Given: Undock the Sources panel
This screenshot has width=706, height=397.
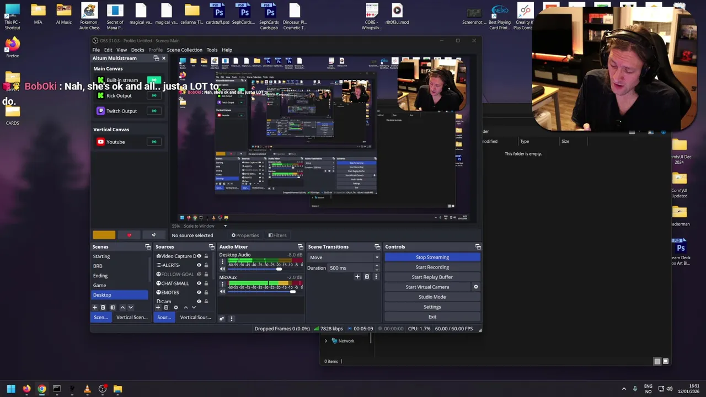Looking at the screenshot, I should coord(212,246).
